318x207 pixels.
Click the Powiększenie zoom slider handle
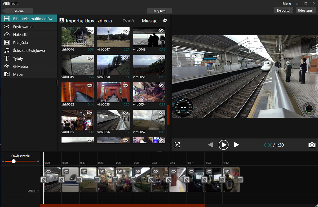point(14,161)
